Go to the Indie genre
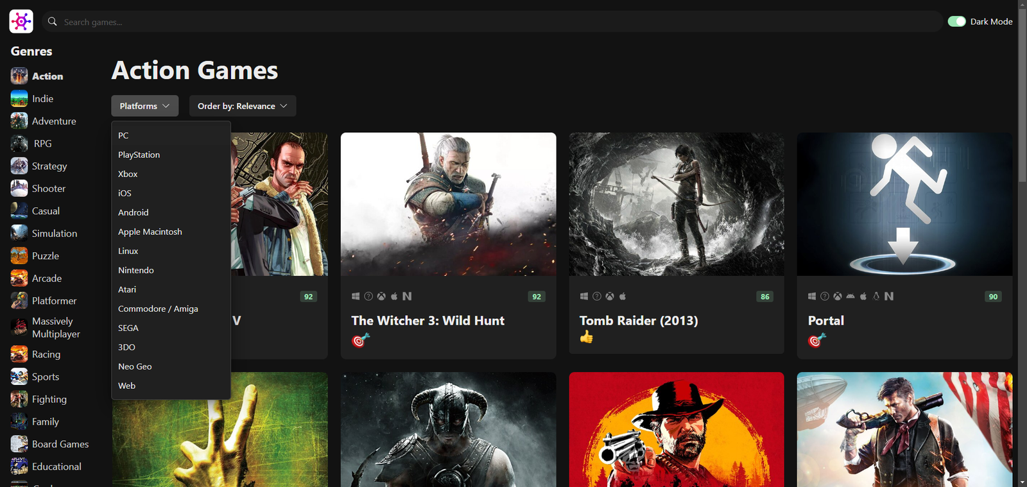1027x487 pixels. [x=43, y=99]
